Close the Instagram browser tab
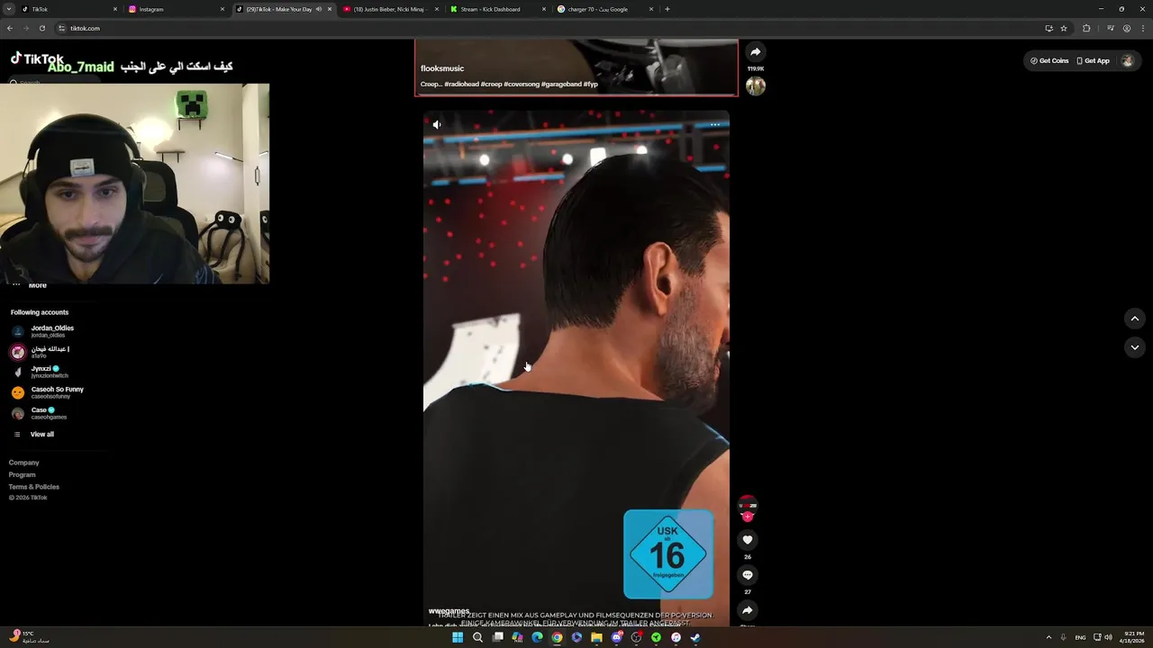Viewport: 1153px width, 648px height. 222,9
